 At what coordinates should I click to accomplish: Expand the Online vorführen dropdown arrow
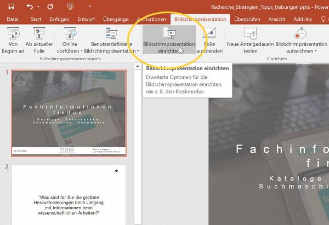coord(81,51)
